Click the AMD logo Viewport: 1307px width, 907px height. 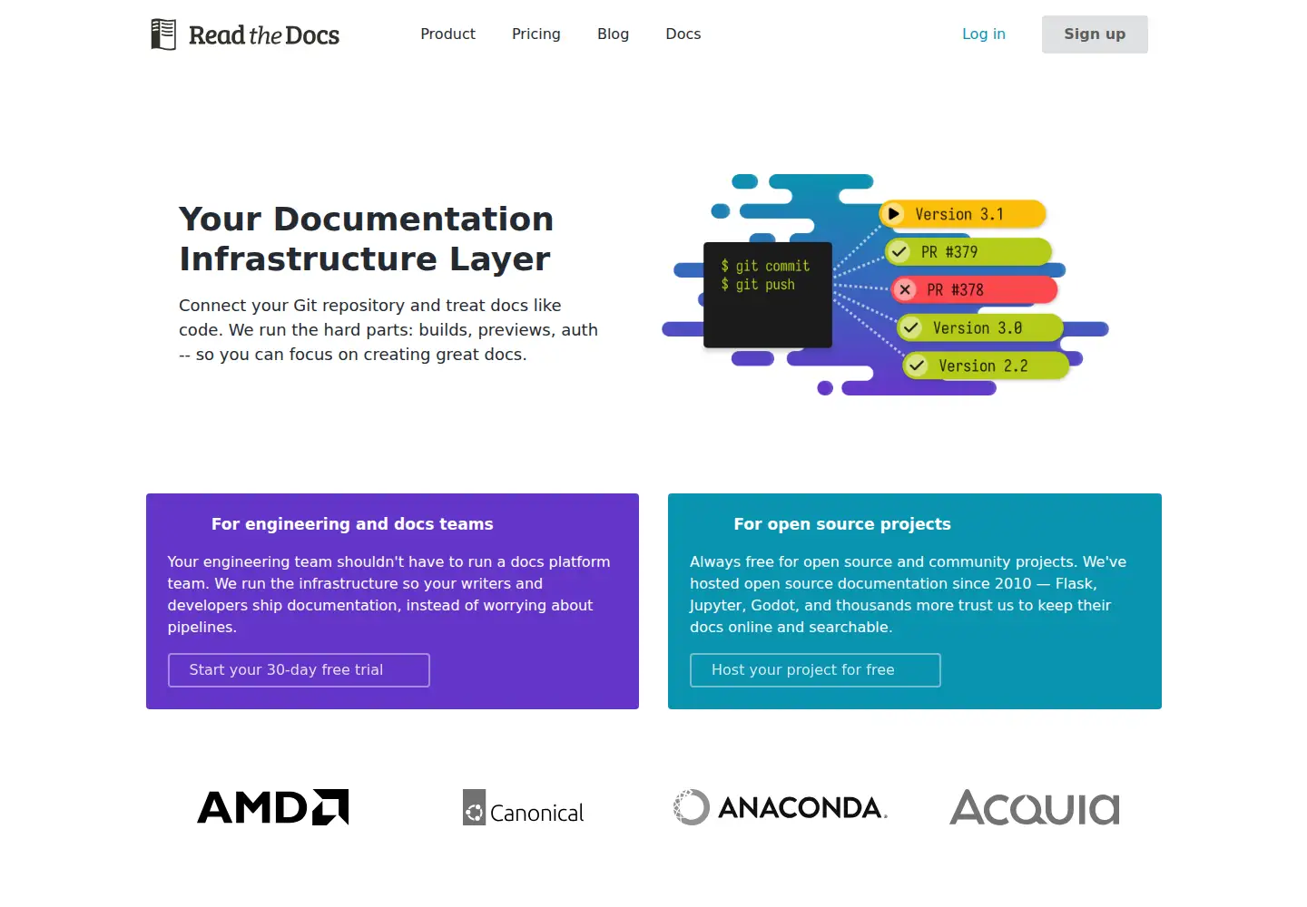click(273, 807)
